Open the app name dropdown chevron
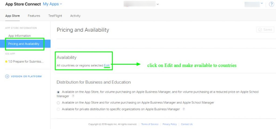The height and width of the screenshot is (129, 276). pyautogui.click(x=157, y=4)
